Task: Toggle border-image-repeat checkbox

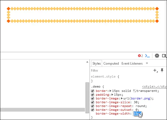Action: pyautogui.click(x=93, y=106)
